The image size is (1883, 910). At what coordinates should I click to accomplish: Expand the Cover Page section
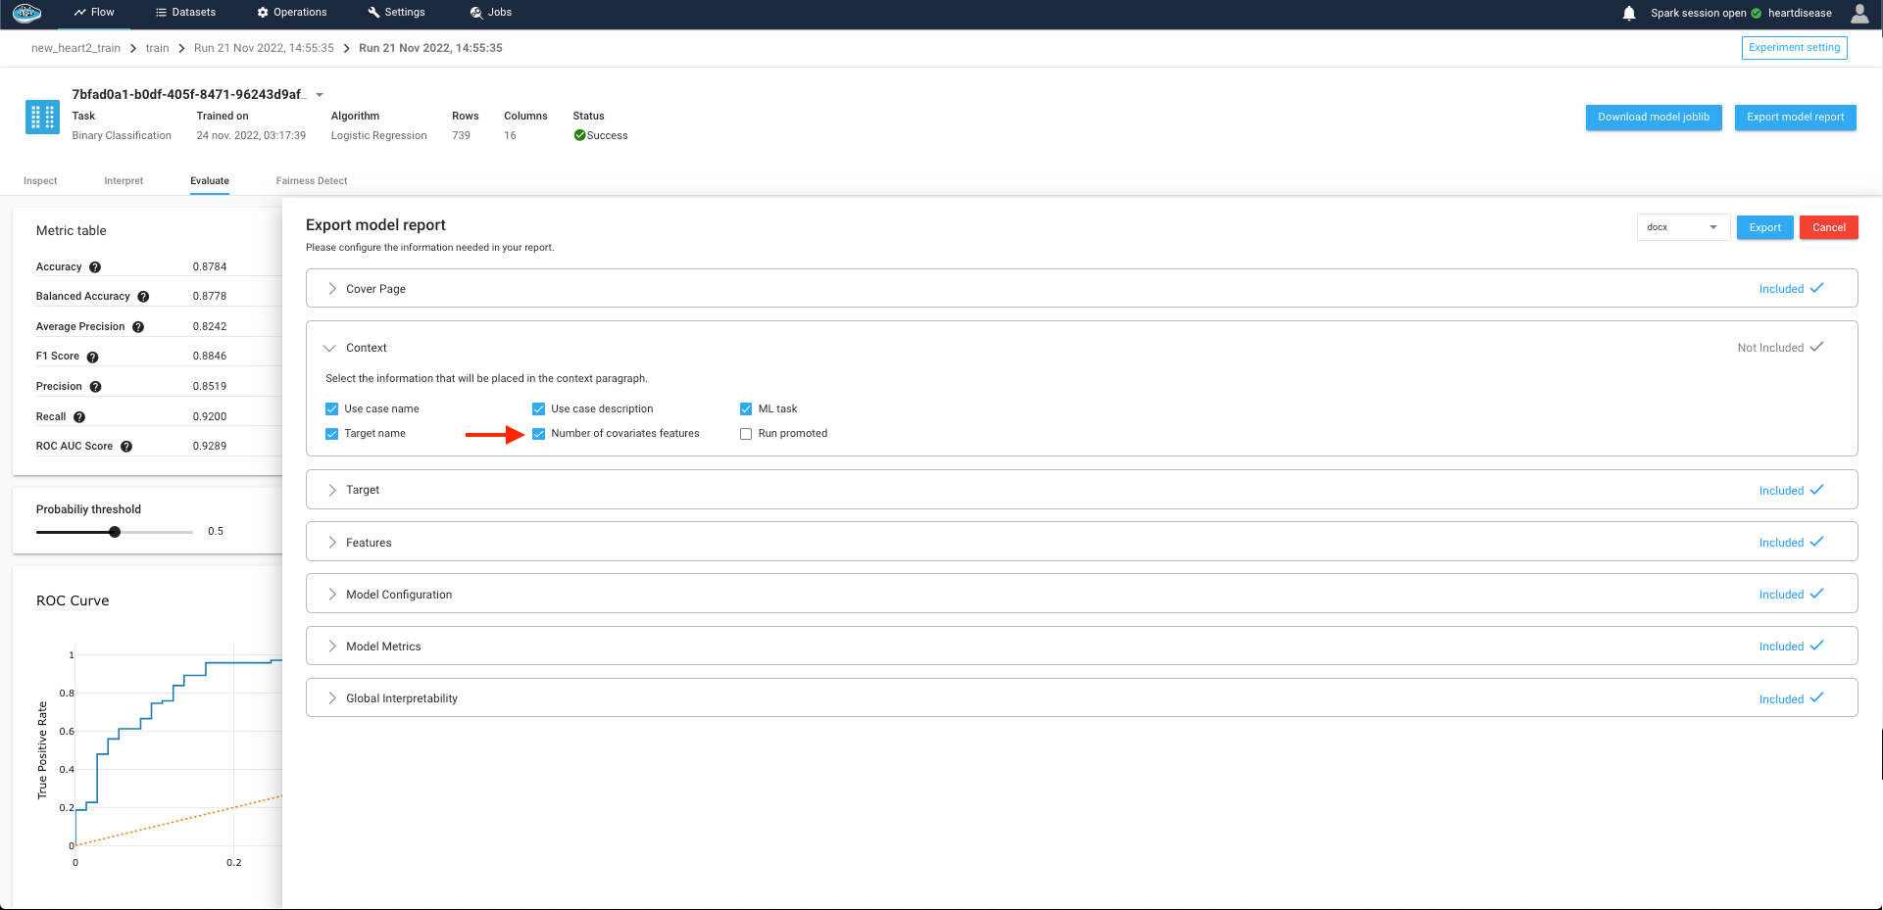332,289
